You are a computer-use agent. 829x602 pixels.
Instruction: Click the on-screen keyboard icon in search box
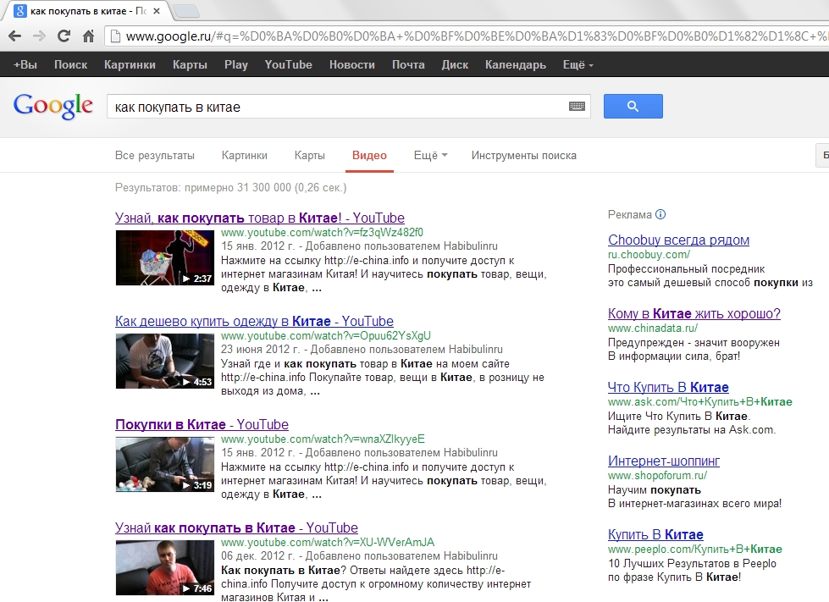[577, 106]
